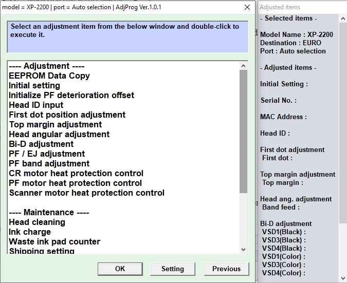Image resolution: width=347 pixels, height=283 pixels.
Task: Click down arrow in Adjusted items panel
Action: pyautogui.click(x=343, y=278)
